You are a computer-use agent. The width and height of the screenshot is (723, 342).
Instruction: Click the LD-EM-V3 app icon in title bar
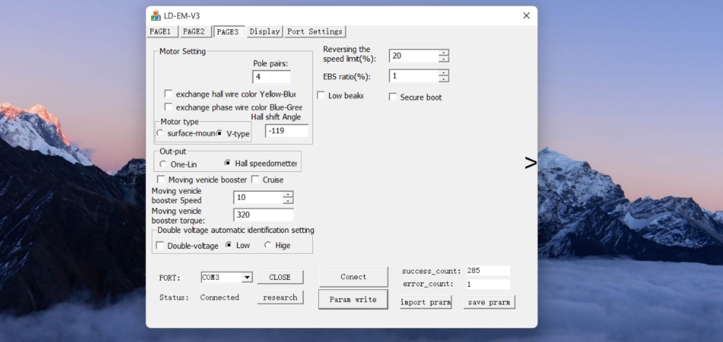tap(155, 16)
